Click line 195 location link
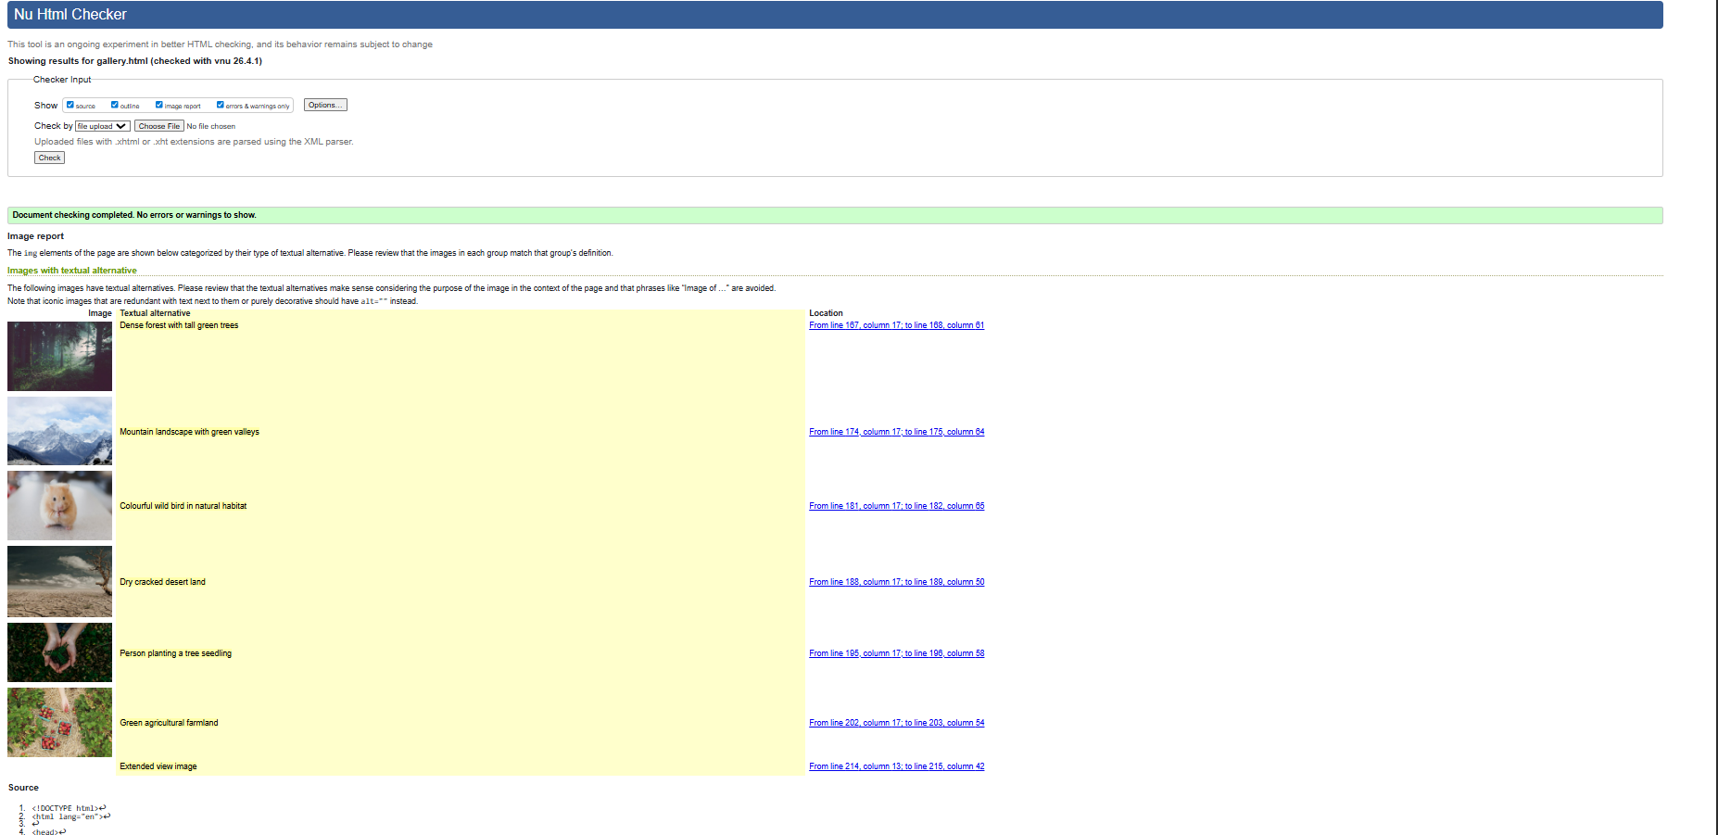Screen dimensions: 1718x835 (x=895, y=652)
